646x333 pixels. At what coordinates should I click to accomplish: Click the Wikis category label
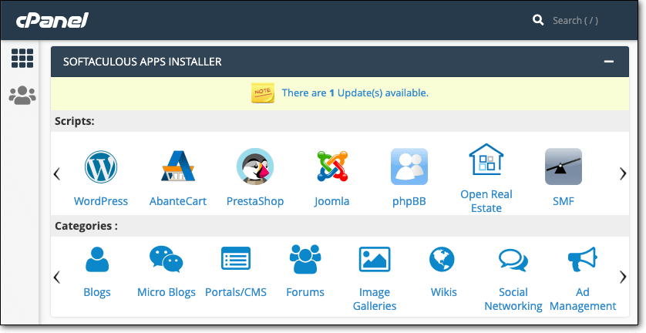point(444,292)
